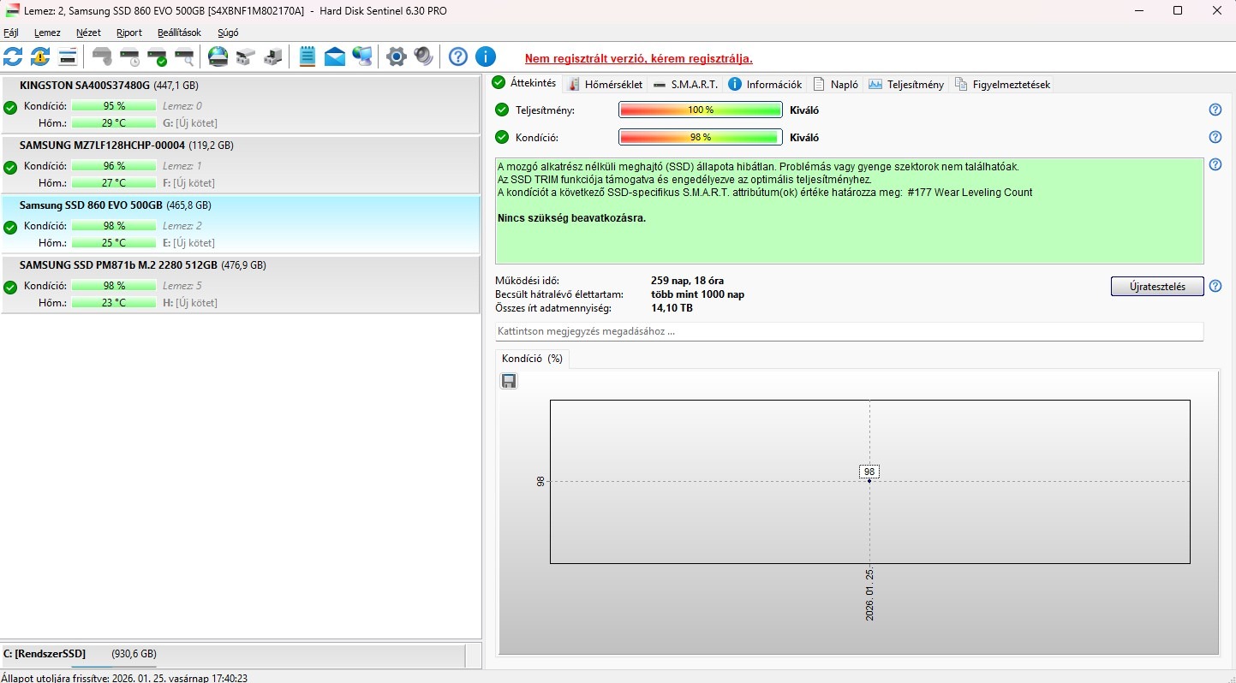
Task: Switch to the Áttekintés tab
Action: (x=524, y=84)
